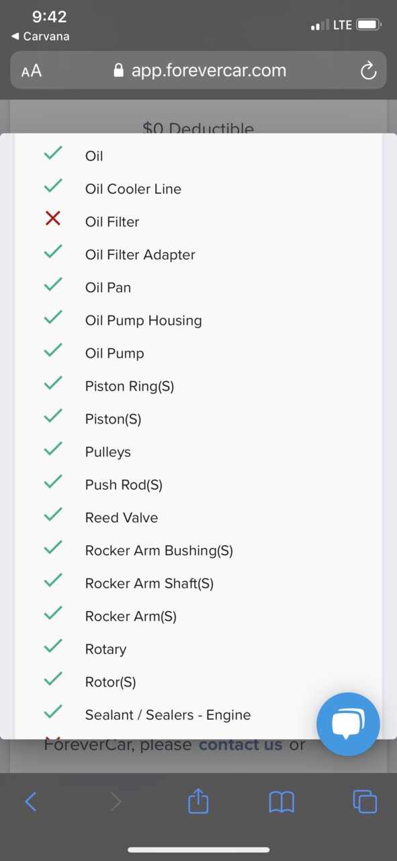397x861 pixels.
Task: Open Safari bookmarks book icon
Action: coord(281,801)
